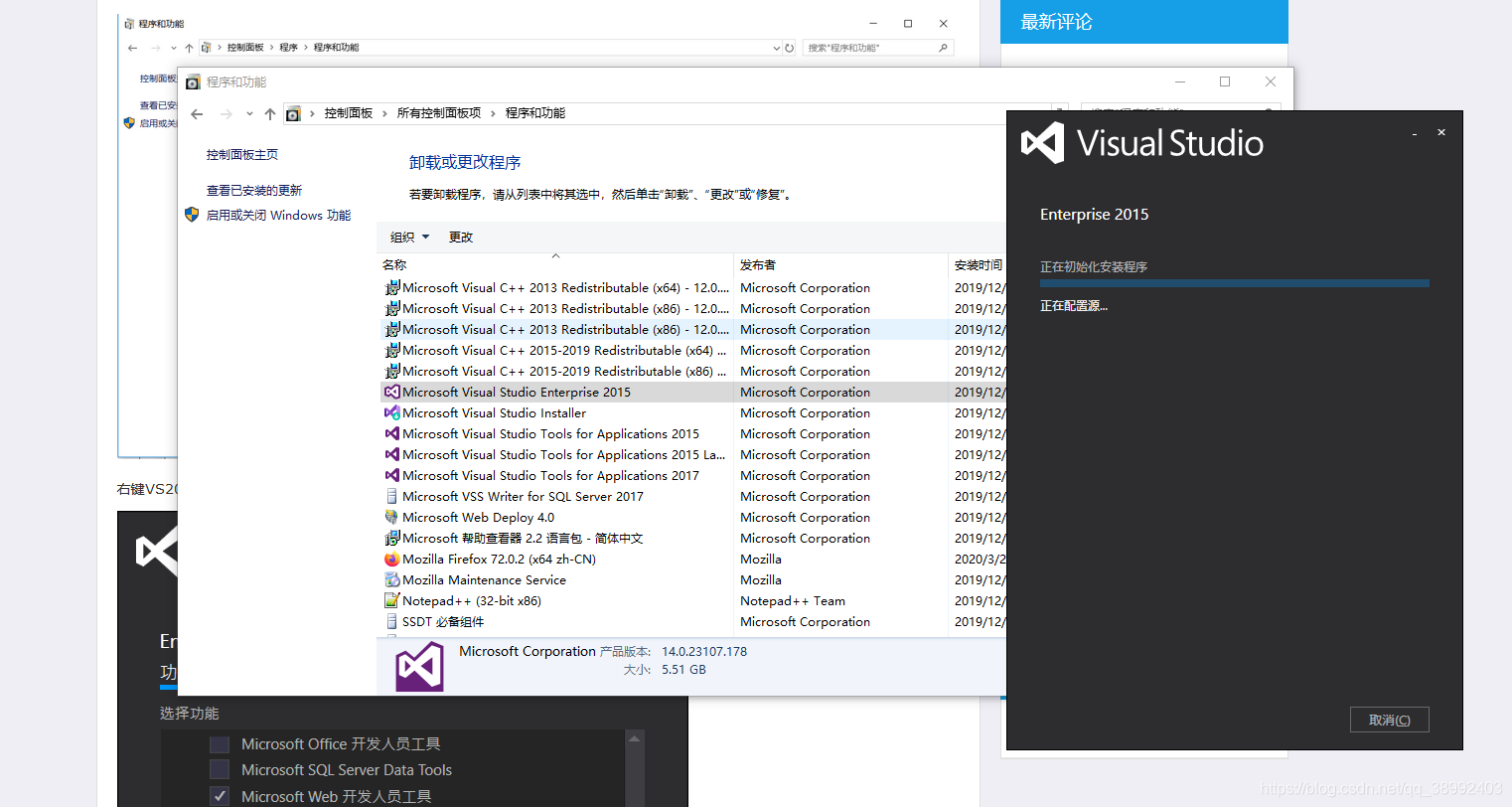Sort the list by 名称 column
The width and height of the screenshot is (1512, 807).
[555, 264]
